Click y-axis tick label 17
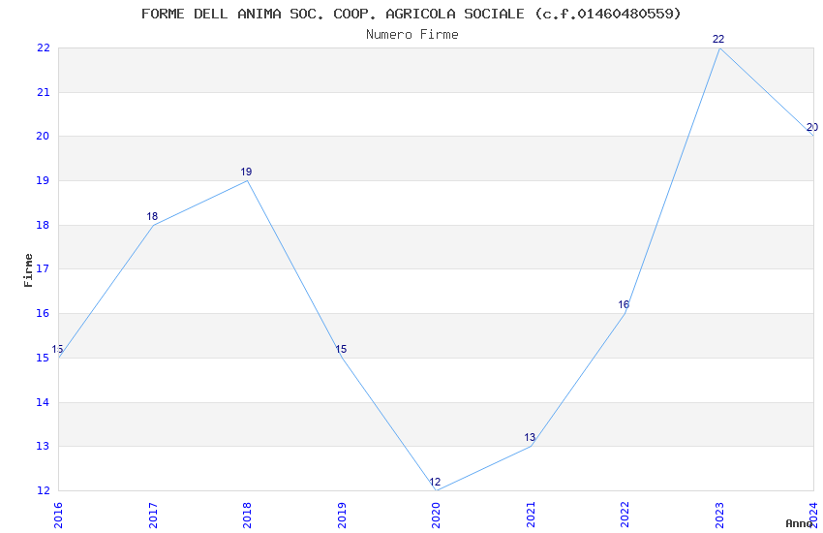The image size is (823, 533). (x=43, y=268)
